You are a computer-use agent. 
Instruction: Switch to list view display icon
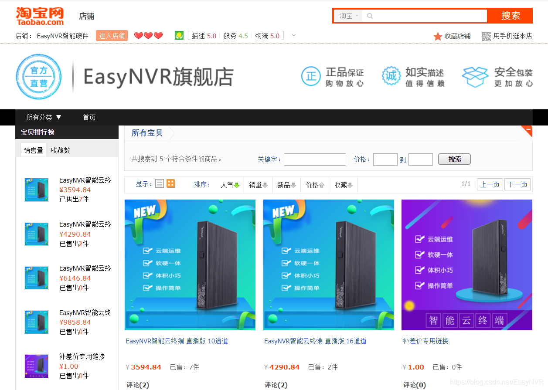[160, 184]
